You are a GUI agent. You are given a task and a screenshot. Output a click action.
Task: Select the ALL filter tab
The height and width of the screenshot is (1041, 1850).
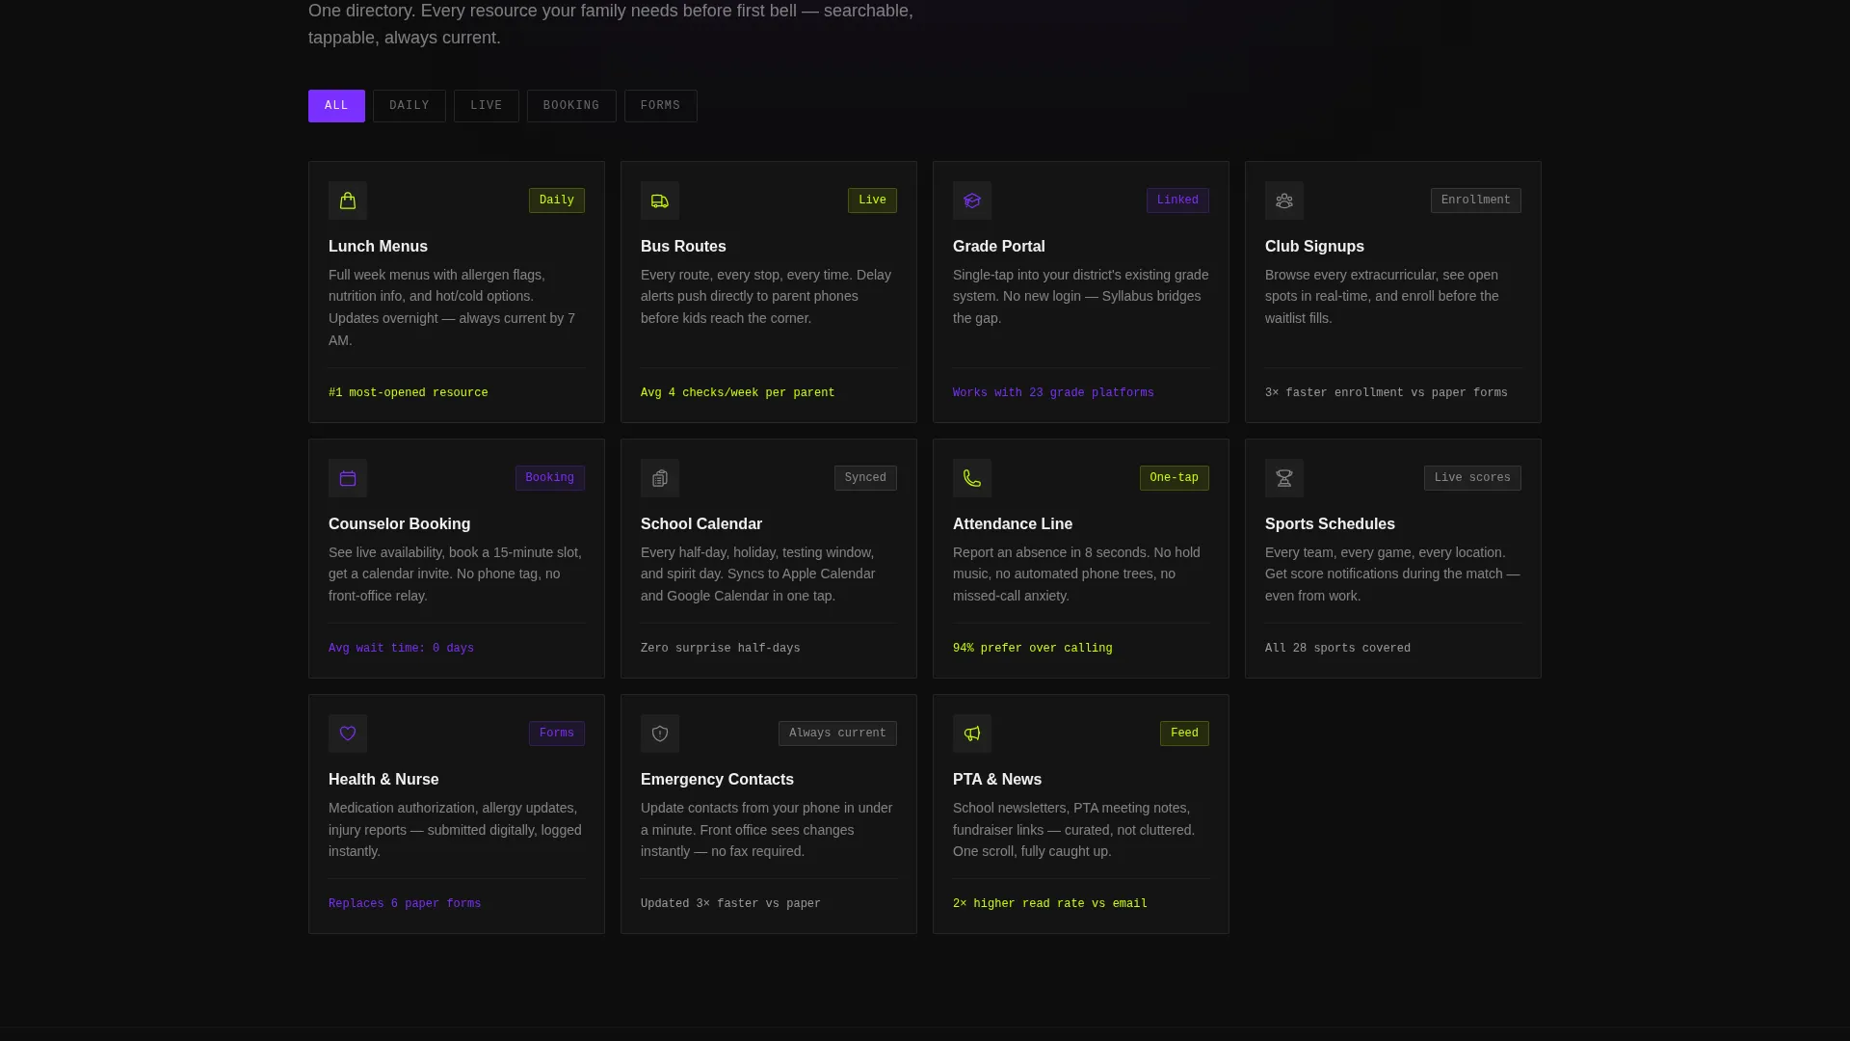336,106
